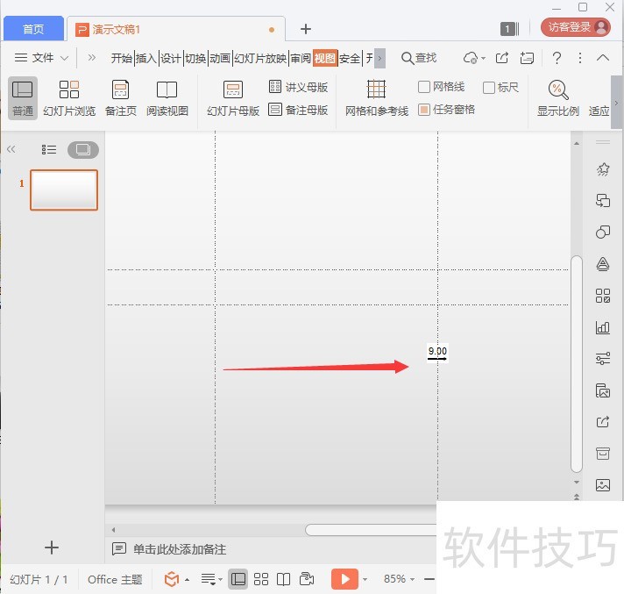Open Handout Master (讲义母版)
Image resolution: width=624 pixels, height=594 pixels.
point(298,87)
